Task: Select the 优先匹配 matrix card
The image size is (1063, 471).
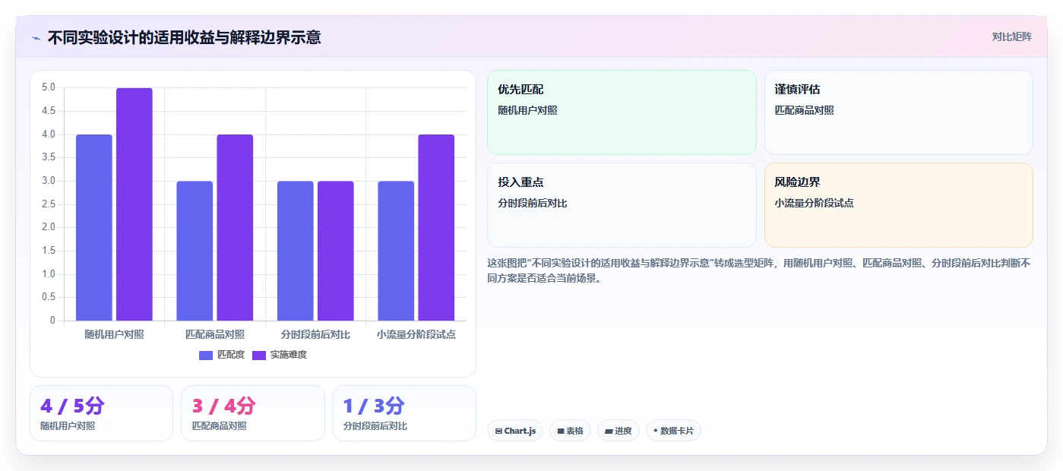Action: point(622,112)
